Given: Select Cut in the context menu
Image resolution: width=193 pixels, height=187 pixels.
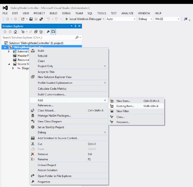Looking at the screenshot, I should tap(40, 144).
